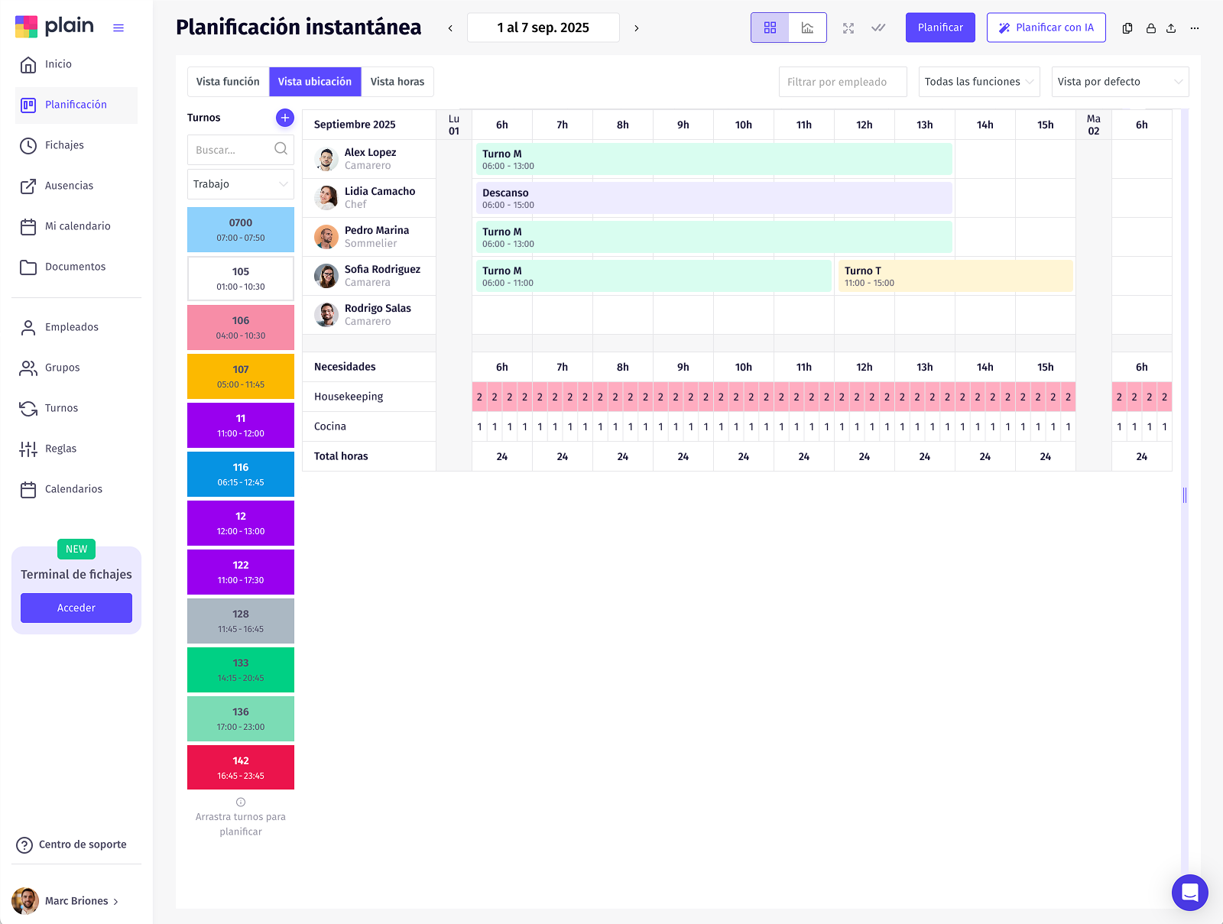
Task: Open the Vista por defecto dropdown
Action: tap(1119, 82)
